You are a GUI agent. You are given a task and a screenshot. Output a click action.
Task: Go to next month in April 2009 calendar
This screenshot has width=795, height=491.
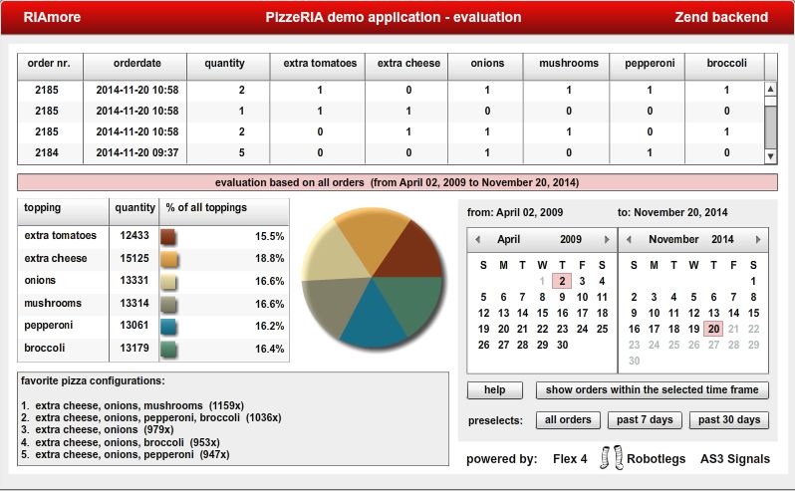click(x=607, y=239)
